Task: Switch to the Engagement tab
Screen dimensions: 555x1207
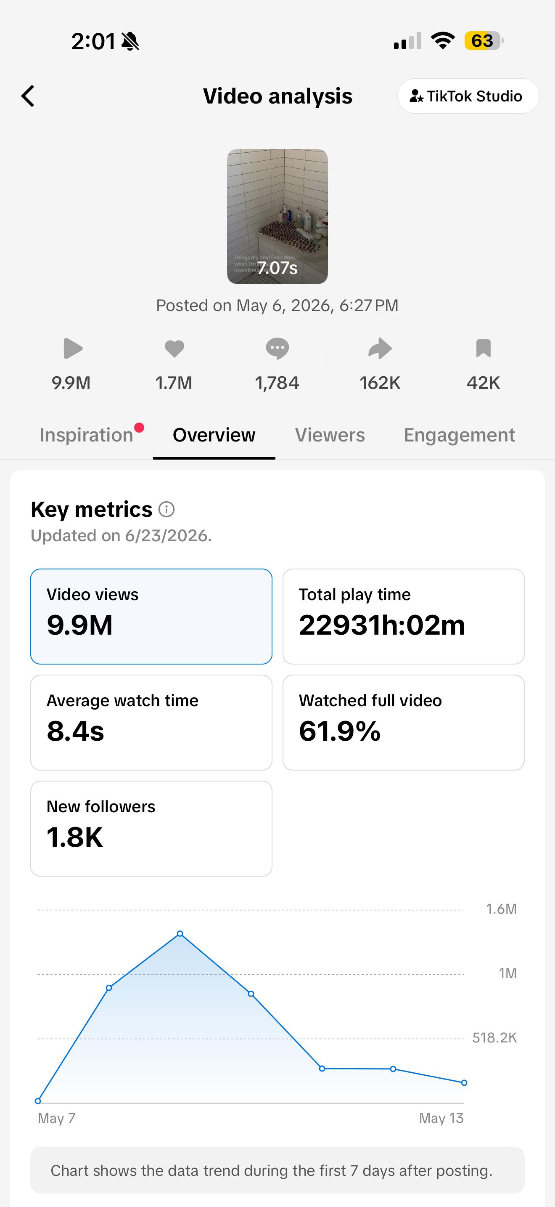Action: (460, 435)
